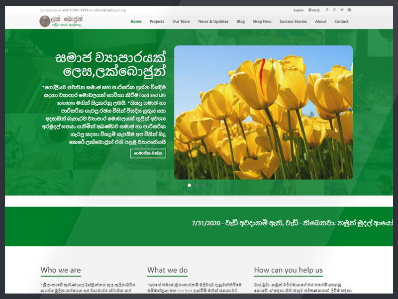The height and width of the screenshot is (299, 398).
Task: Click the Lakbojun logo
Action: 61,21
